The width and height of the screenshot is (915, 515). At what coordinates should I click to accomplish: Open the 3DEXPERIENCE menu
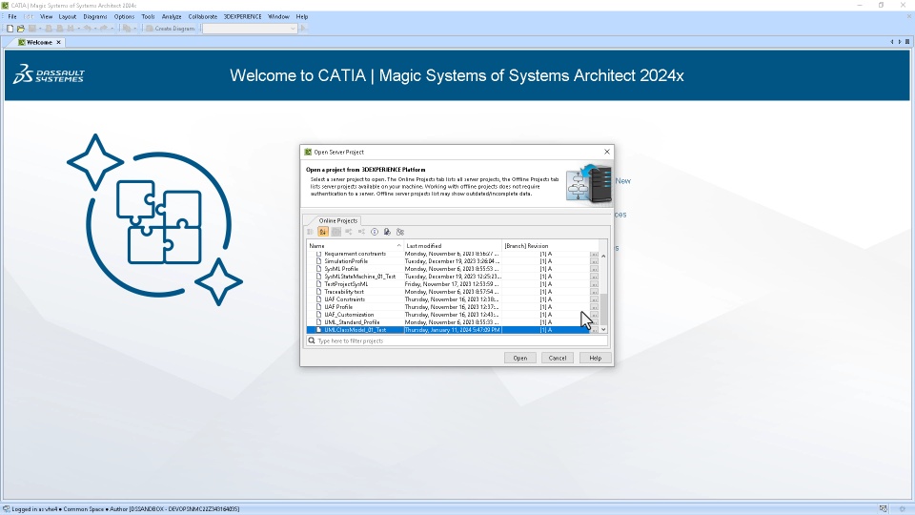(x=243, y=17)
